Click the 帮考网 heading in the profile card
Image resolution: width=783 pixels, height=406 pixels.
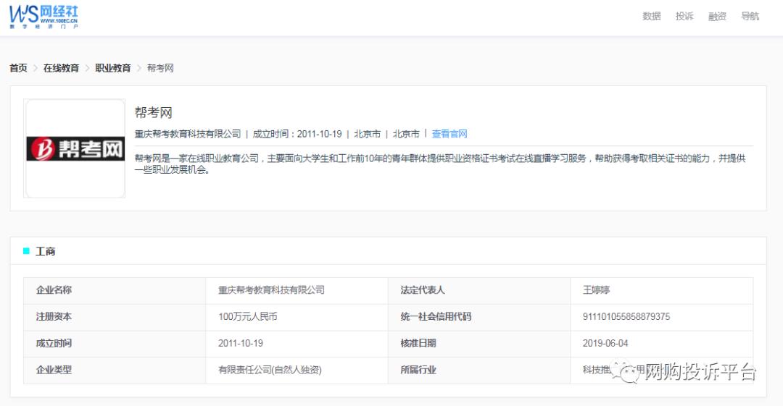pyautogui.click(x=154, y=113)
